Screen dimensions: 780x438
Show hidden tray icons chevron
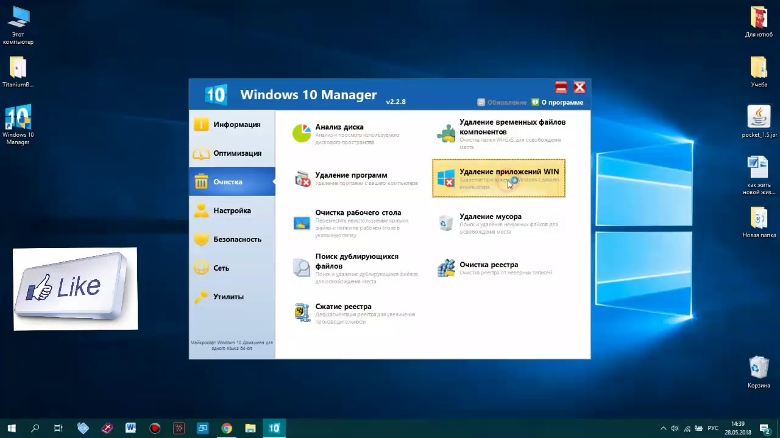pyautogui.click(x=663, y=428)
